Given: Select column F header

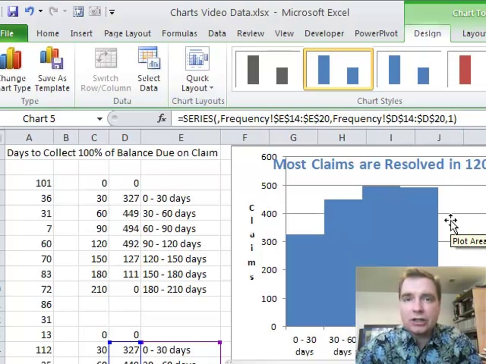Looking at the screenshot, I should click(x=245, y=138).
